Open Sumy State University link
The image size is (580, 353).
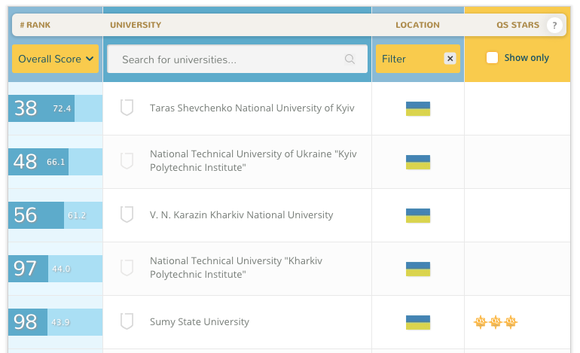click(x=200, y=322)
